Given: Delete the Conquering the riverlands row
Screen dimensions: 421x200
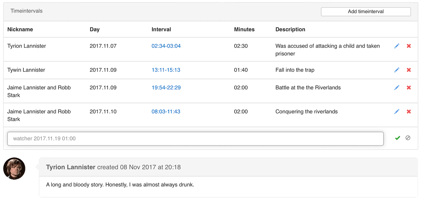Looking at the screenshot, I should point(409,112).
